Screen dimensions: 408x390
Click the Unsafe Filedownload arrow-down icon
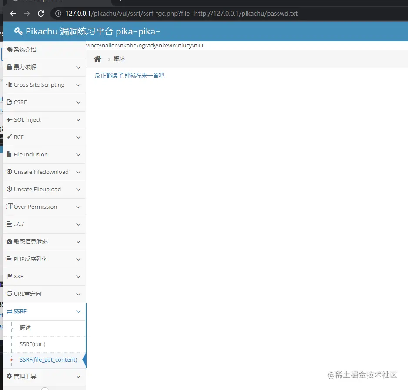9,172
